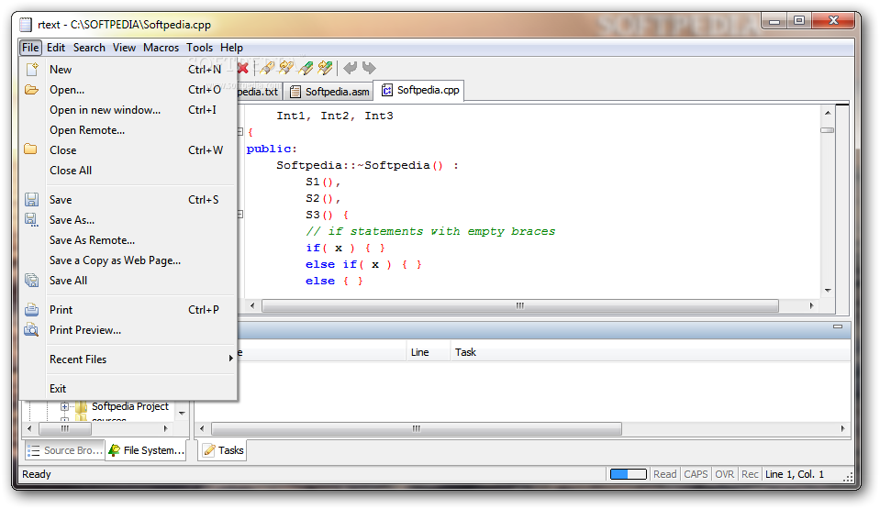
Task: Open Print Preview... from the File menu
Action: point(128,330)
